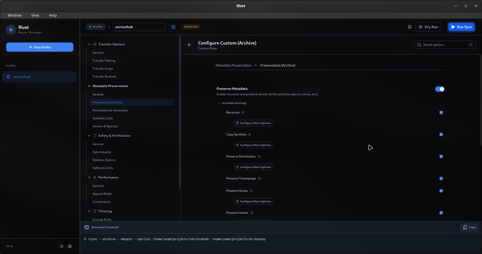Click the Metadata Preservation breadcrumb link

[x=234, y=66]
